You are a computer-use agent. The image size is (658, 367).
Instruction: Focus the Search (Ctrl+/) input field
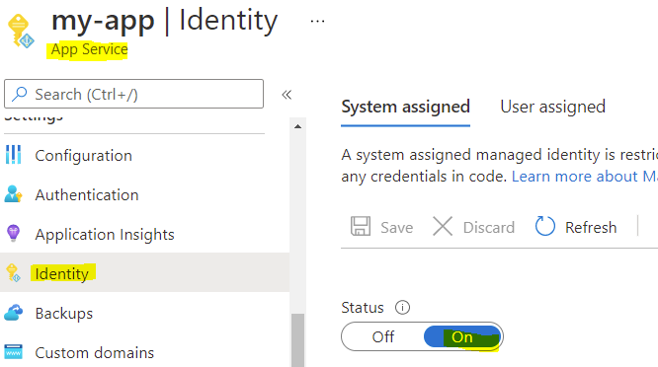[x=133, y=94]
